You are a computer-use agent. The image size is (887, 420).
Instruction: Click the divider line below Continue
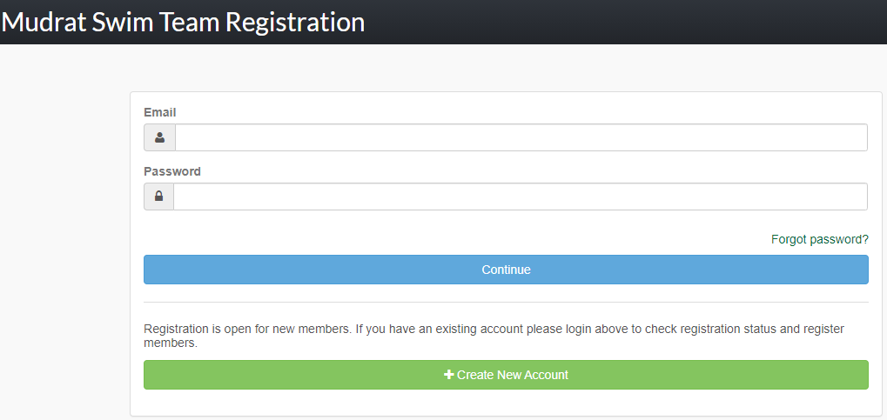(x=506, y=302)
